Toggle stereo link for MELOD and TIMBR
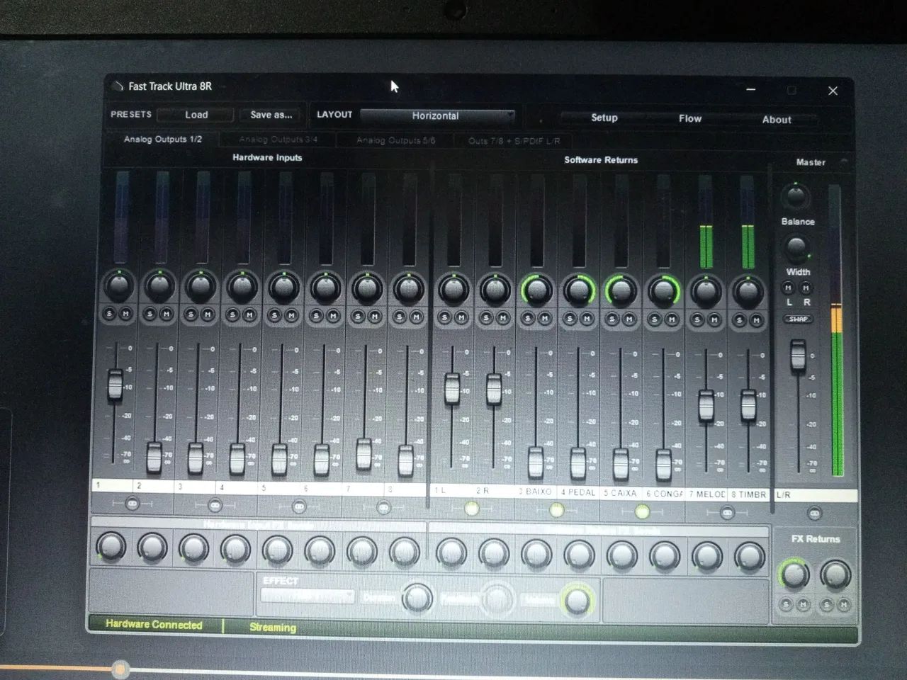 pyautogui.click(x=727, y=512)
